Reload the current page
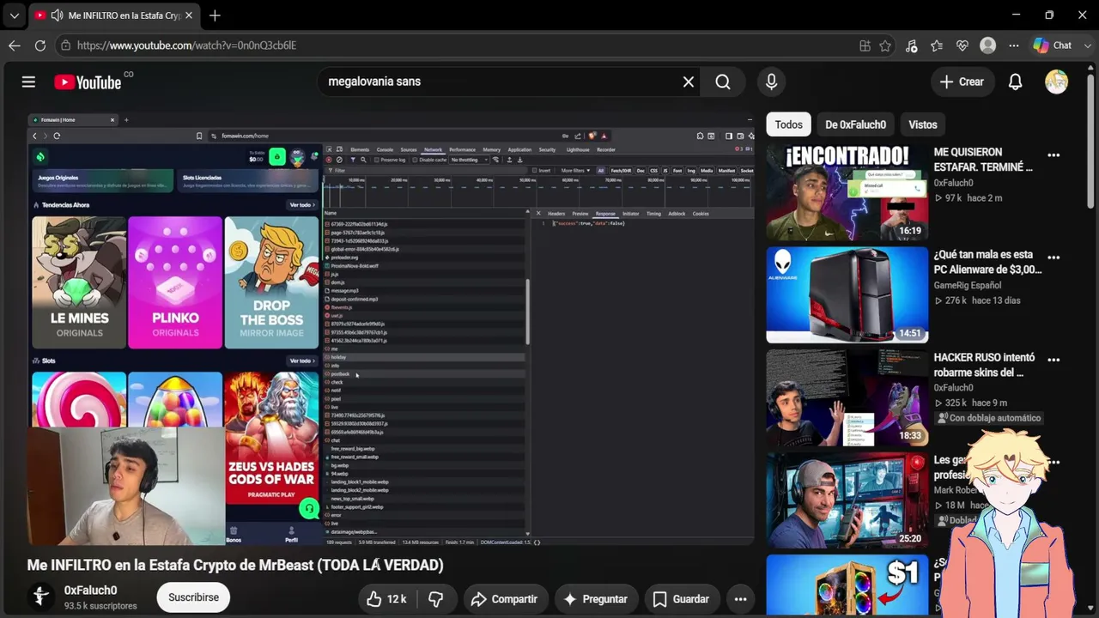Viewport: 1099px width, 618px height. (x=40, y=45)
